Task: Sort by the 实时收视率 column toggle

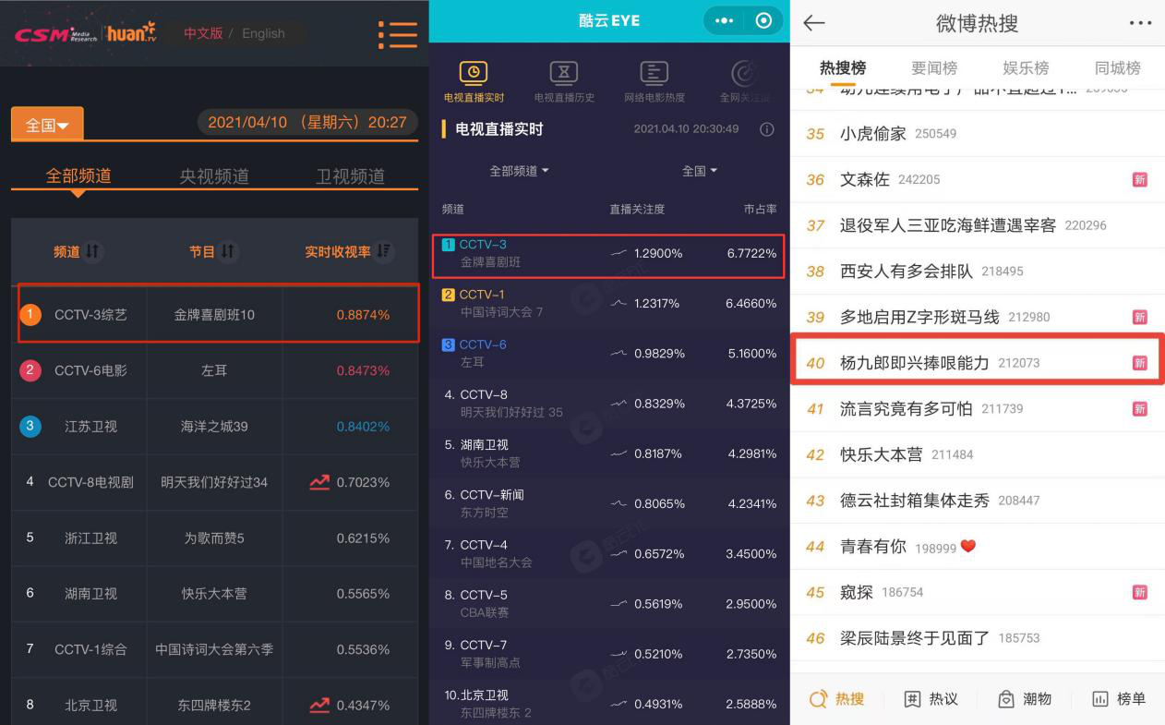Action: [x=384, y=251]
